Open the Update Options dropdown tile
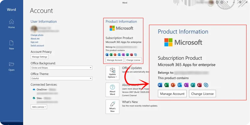250x125 pixels. tap(112, 73)
